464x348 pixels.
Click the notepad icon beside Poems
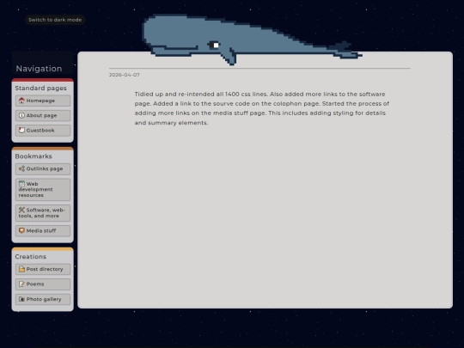point(21,284)
